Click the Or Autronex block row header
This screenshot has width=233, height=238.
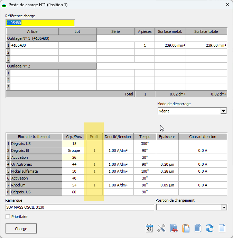(x=34, y=164)
